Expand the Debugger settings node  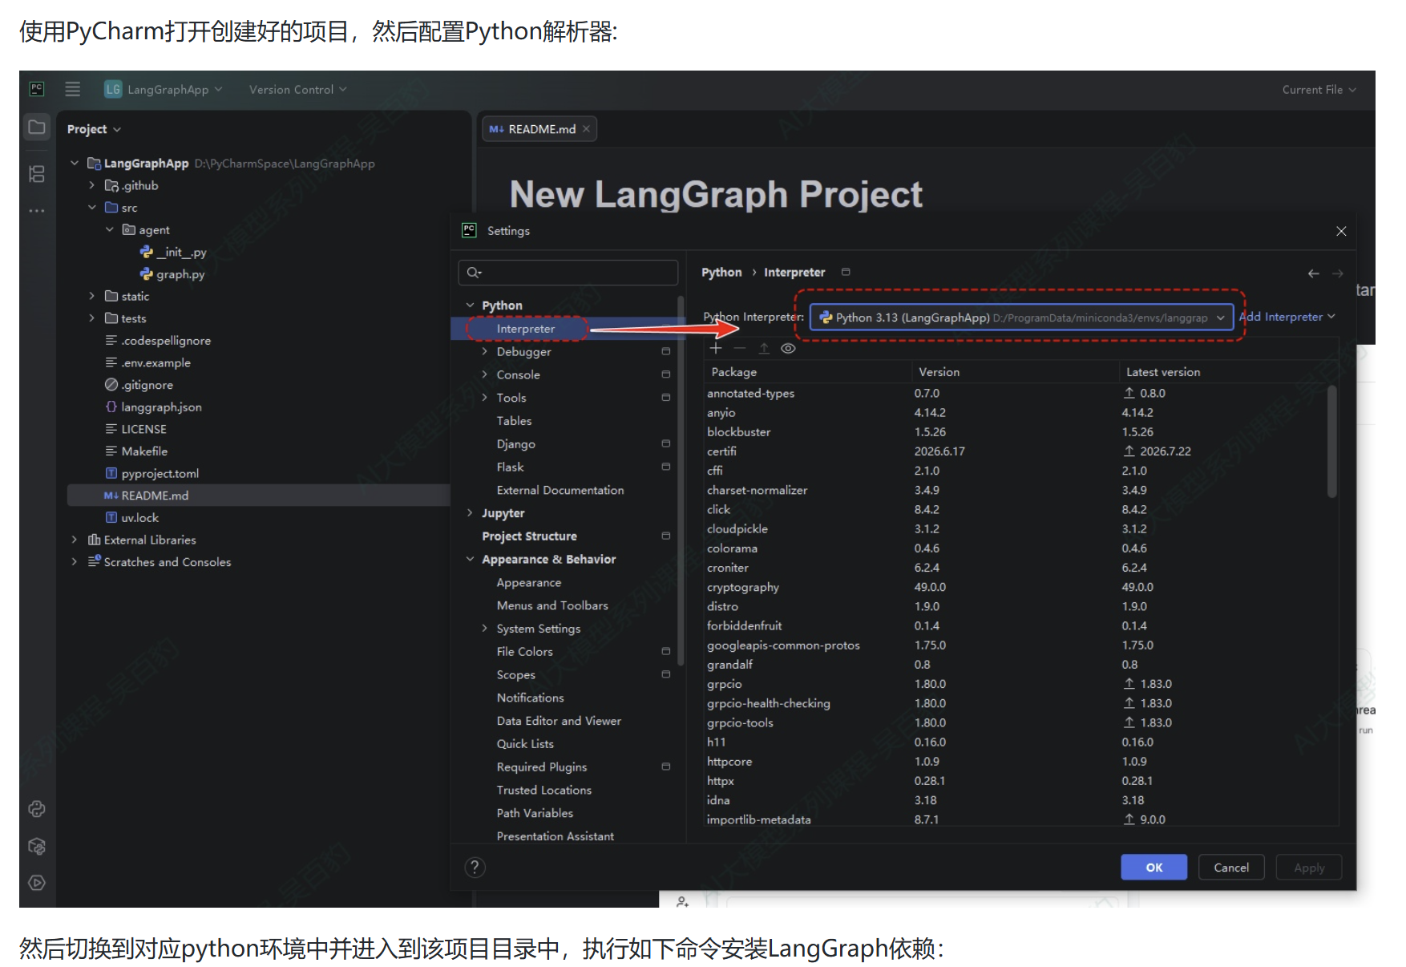484,351
